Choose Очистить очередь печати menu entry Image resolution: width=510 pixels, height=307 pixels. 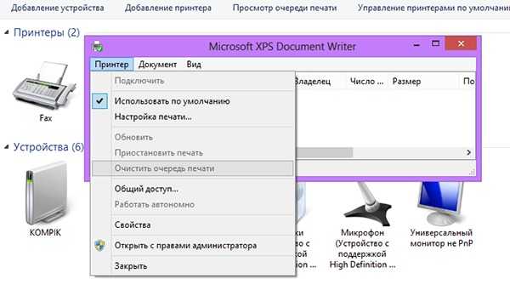pyautogui.click(x=193, y=168)
